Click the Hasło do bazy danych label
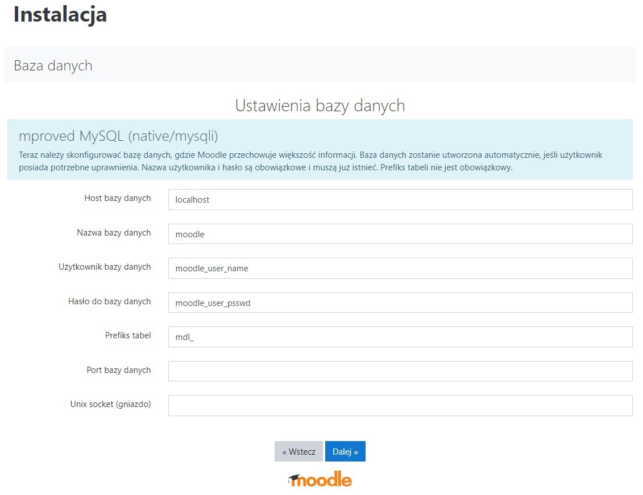643x495 pixels. tap(109, 301)
